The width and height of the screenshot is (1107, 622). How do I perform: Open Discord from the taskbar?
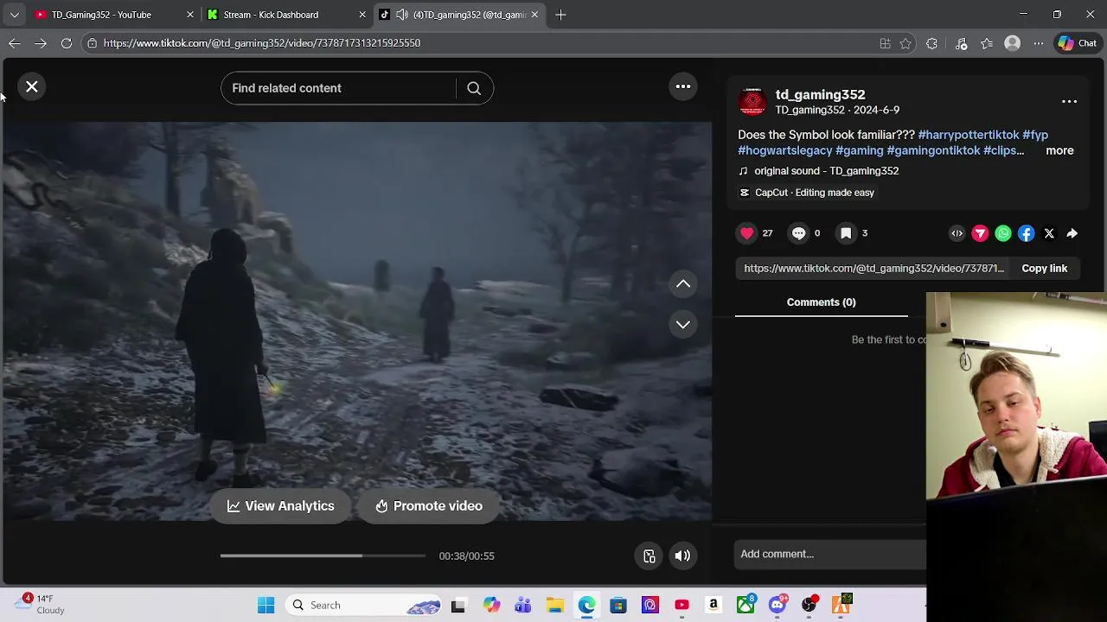pyautogui.click(x=777, y=606)
